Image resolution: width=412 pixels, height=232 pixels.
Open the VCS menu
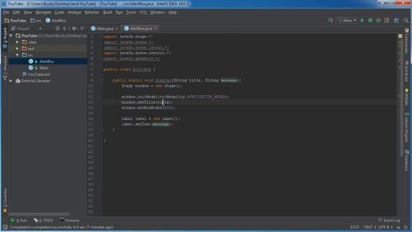pos(143,12)
